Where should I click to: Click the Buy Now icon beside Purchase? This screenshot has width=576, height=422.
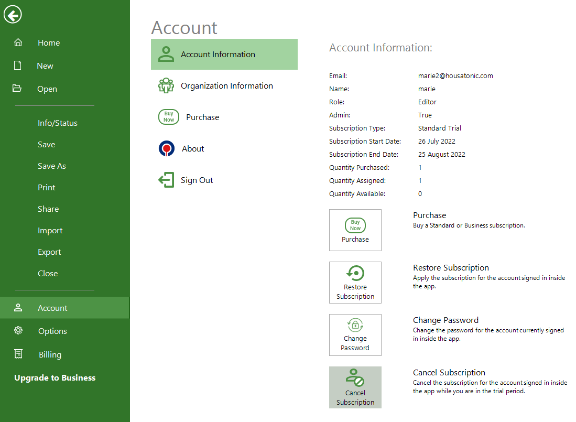pyautogui.click(x=169, y=117)
